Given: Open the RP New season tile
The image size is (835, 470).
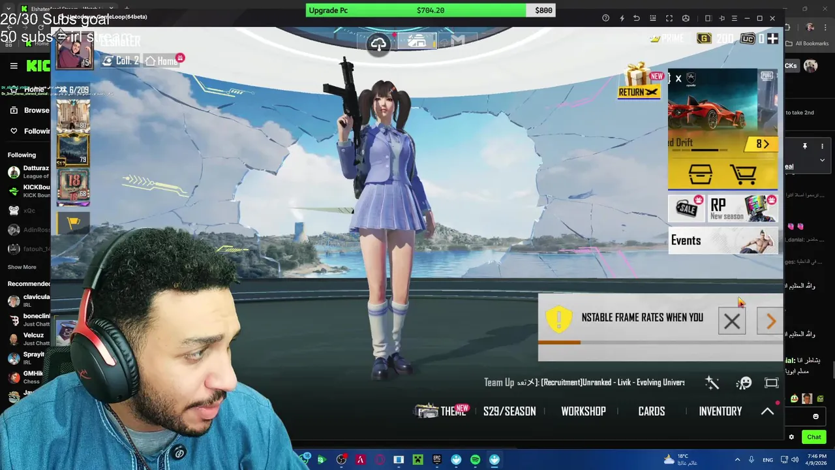Looking at the screenshot, I should pos(742,208).
